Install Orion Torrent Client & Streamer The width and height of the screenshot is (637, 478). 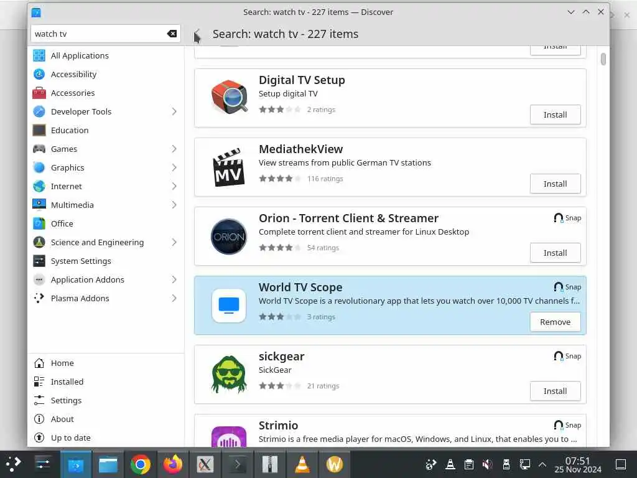[x=555, y=253]
